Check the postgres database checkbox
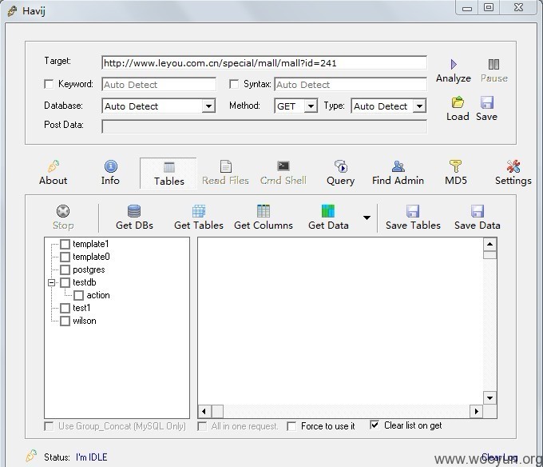The width and height of the screenshot is (543, 467). 65,269
